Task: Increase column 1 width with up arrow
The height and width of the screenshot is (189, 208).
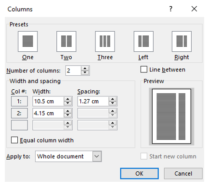Action: 68,99
